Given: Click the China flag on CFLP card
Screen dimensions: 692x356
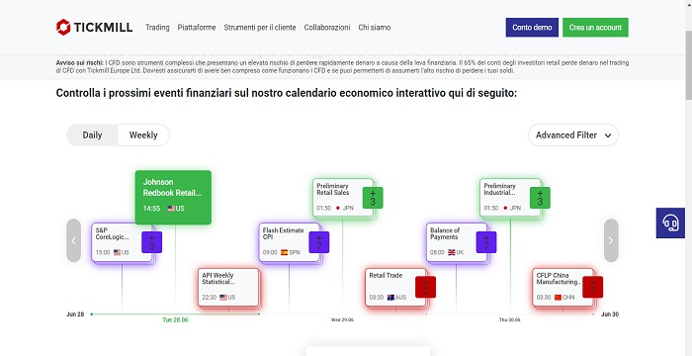Looking at the screenshot, I should pos(558,298).
